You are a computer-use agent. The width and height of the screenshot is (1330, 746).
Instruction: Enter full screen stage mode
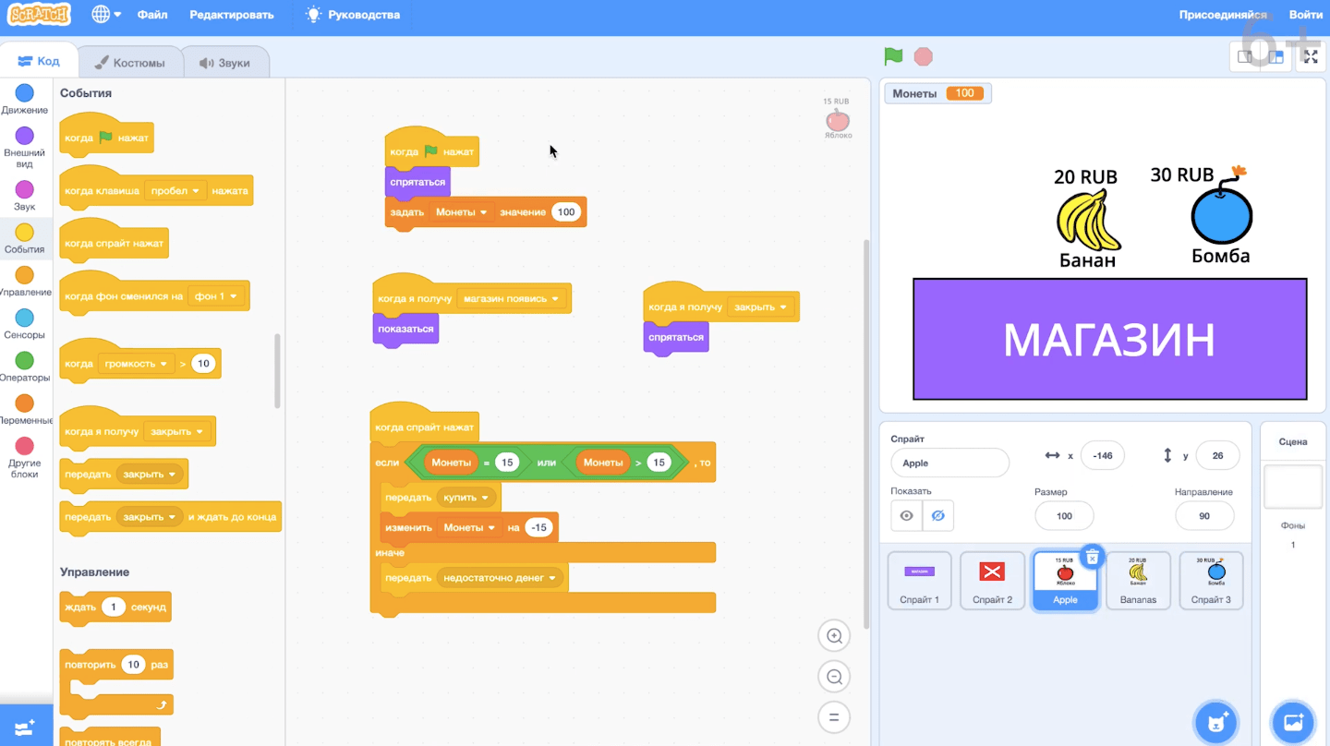click(1311, 56)
